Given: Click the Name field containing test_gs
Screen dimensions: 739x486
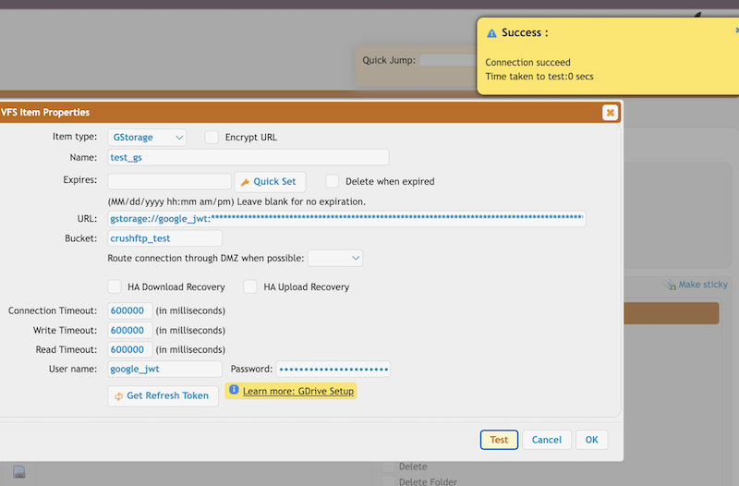Looking at the screenshot, I should click(248, 157).
